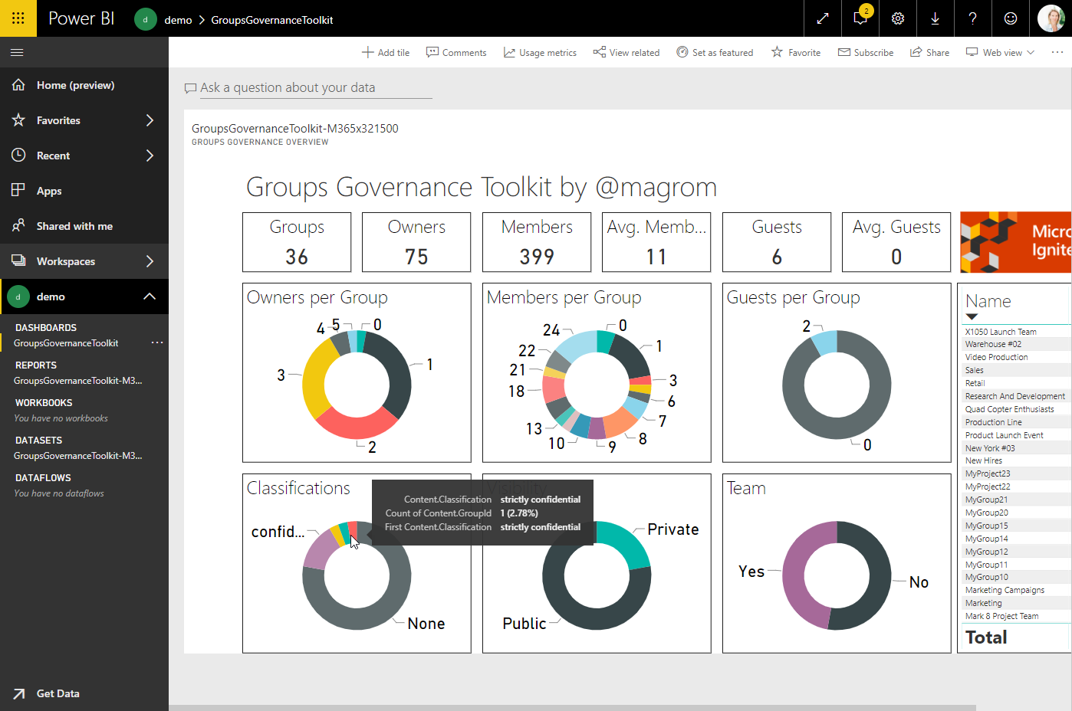Open Apps in the navigation pane
The height and width of the screenshot is (711, 1072).
tap(49, 191)
